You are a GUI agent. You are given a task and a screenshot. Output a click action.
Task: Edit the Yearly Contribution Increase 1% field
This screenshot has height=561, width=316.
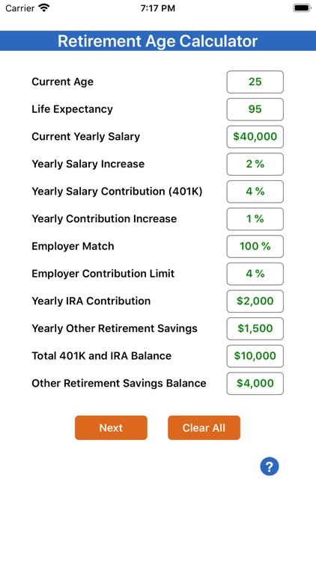255,219
